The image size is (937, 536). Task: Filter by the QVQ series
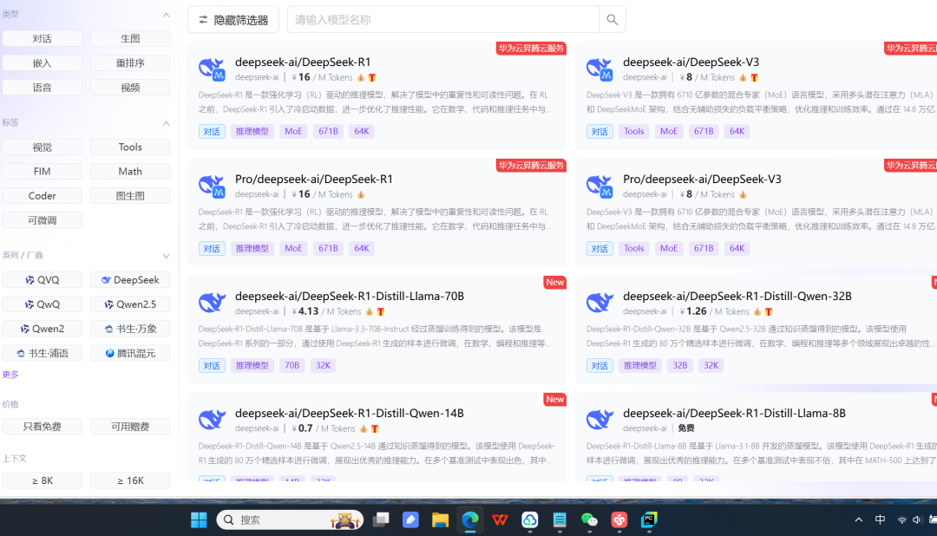click(42, 279)
